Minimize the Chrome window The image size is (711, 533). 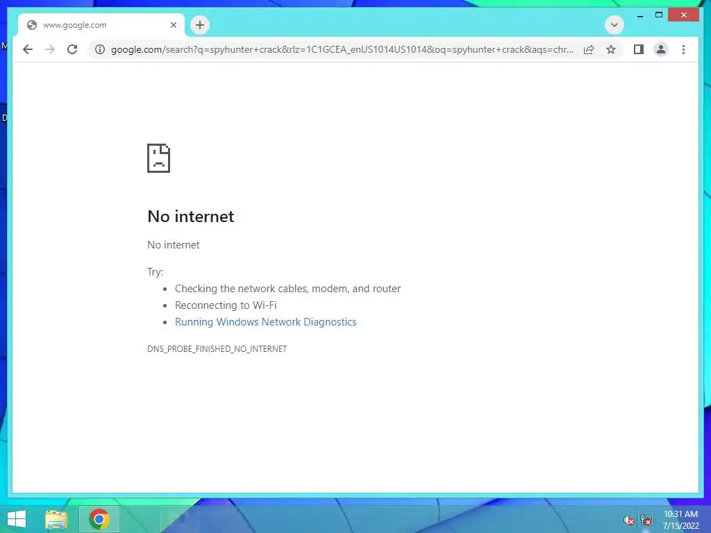[639, 15]
